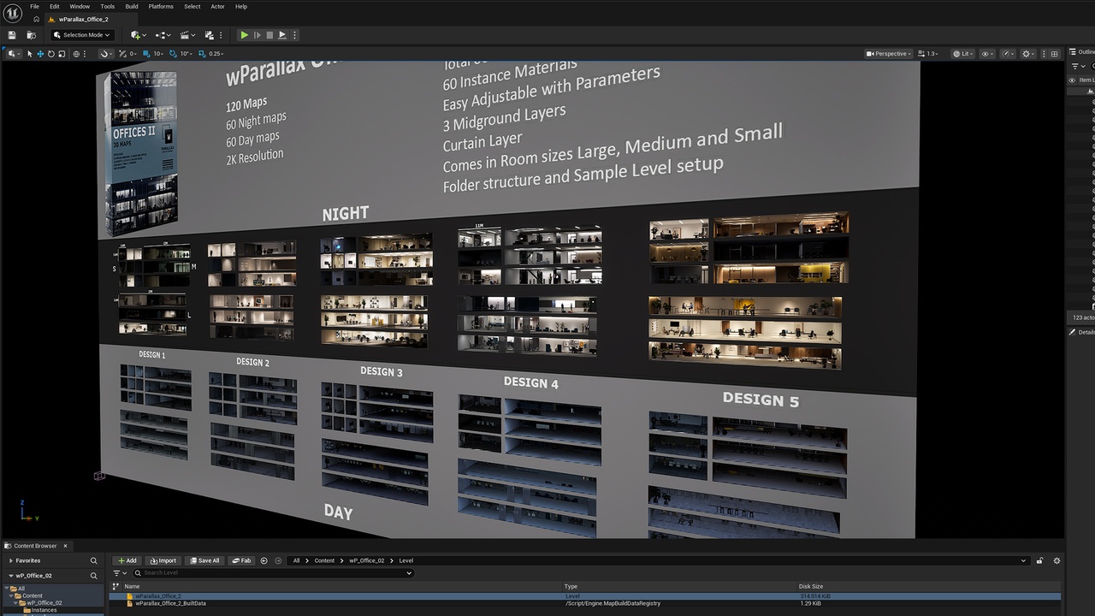Click the search icon next to Favorites
1095x616 pixels.
pos(94,560)
